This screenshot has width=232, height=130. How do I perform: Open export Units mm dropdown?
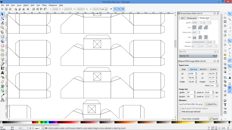[214, 86]
